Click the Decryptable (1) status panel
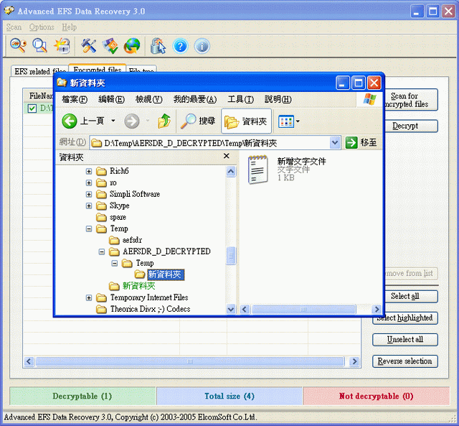 pos(82,396)
